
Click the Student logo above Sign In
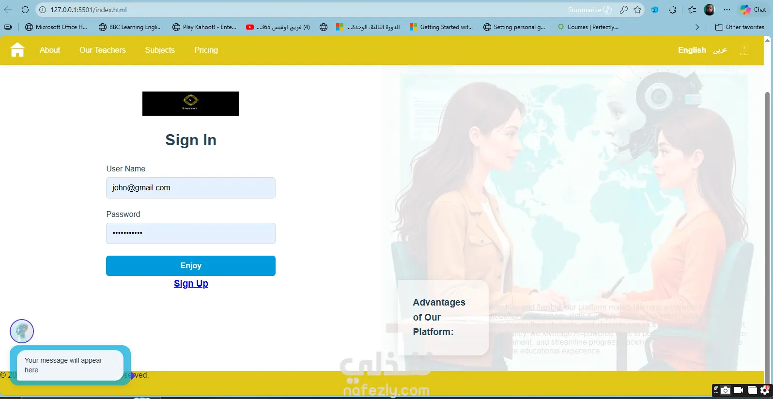(x=191, y=104)
